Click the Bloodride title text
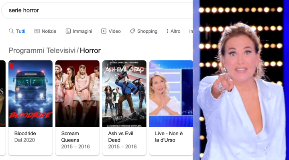 [25, 133]
